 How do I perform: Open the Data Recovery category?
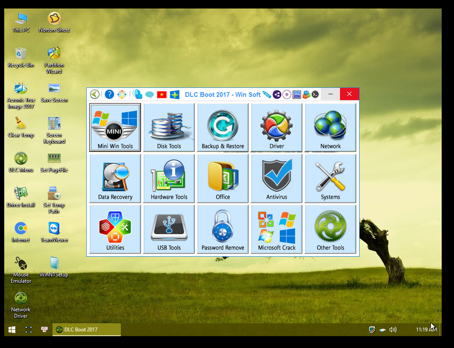pos(115,178)
